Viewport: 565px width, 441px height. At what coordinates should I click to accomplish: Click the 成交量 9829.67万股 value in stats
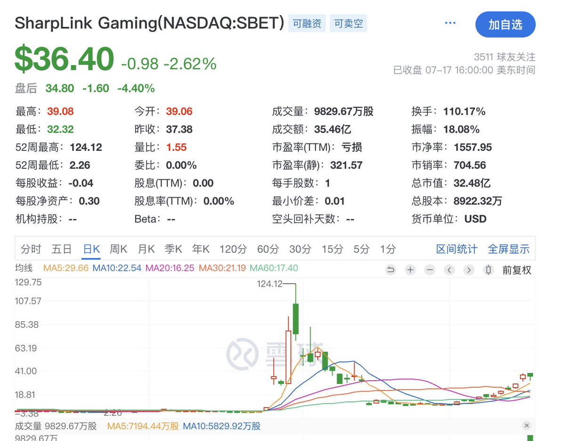(344, 111)
